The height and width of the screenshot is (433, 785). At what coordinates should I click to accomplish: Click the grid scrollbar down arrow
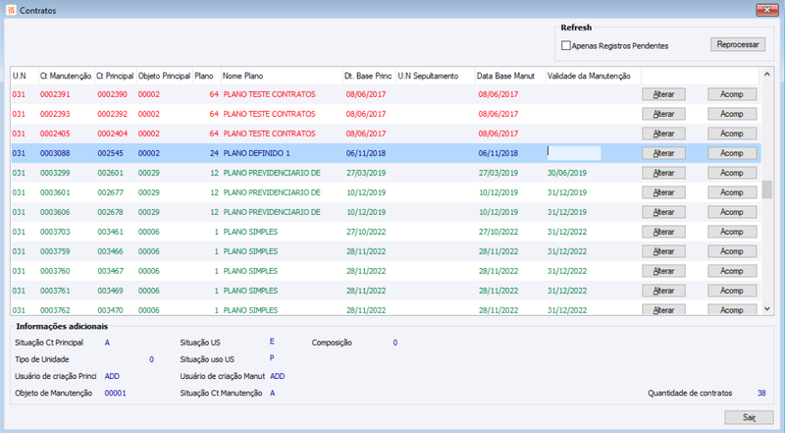click(766, 309)
